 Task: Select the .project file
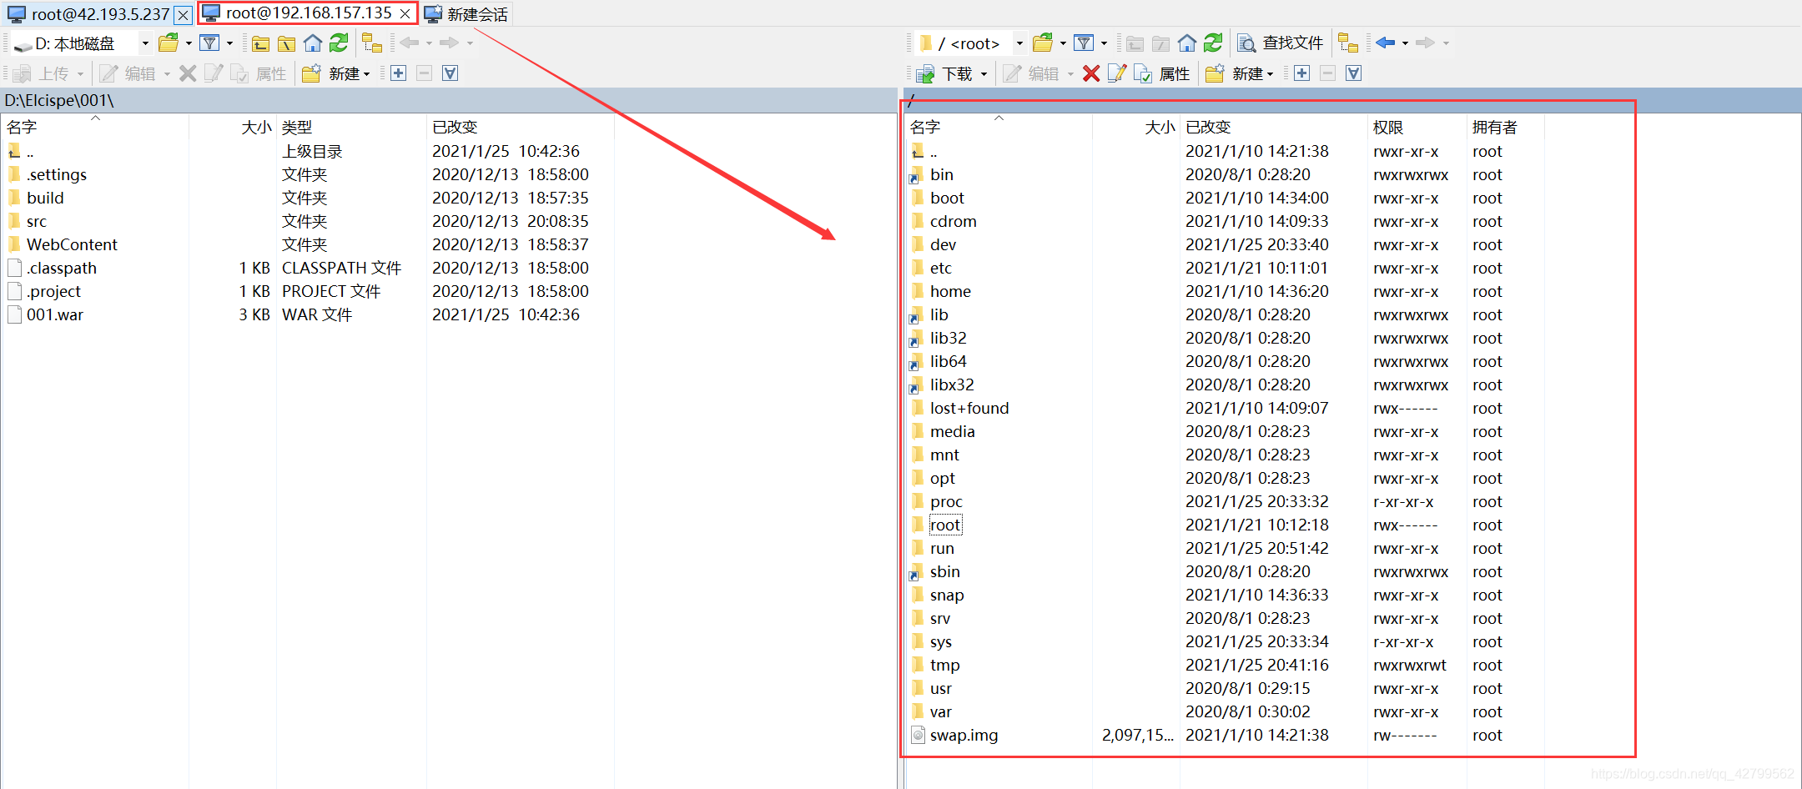click(54, 291)
